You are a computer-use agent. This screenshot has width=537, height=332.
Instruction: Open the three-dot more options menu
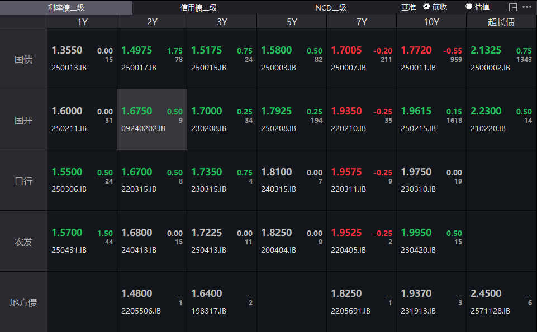[527, 7]
